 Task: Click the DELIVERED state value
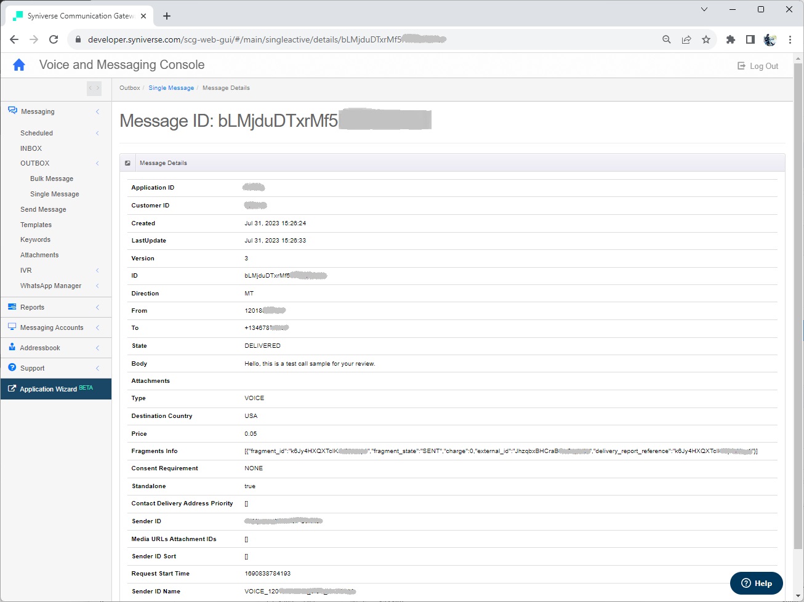coord(262,346)
